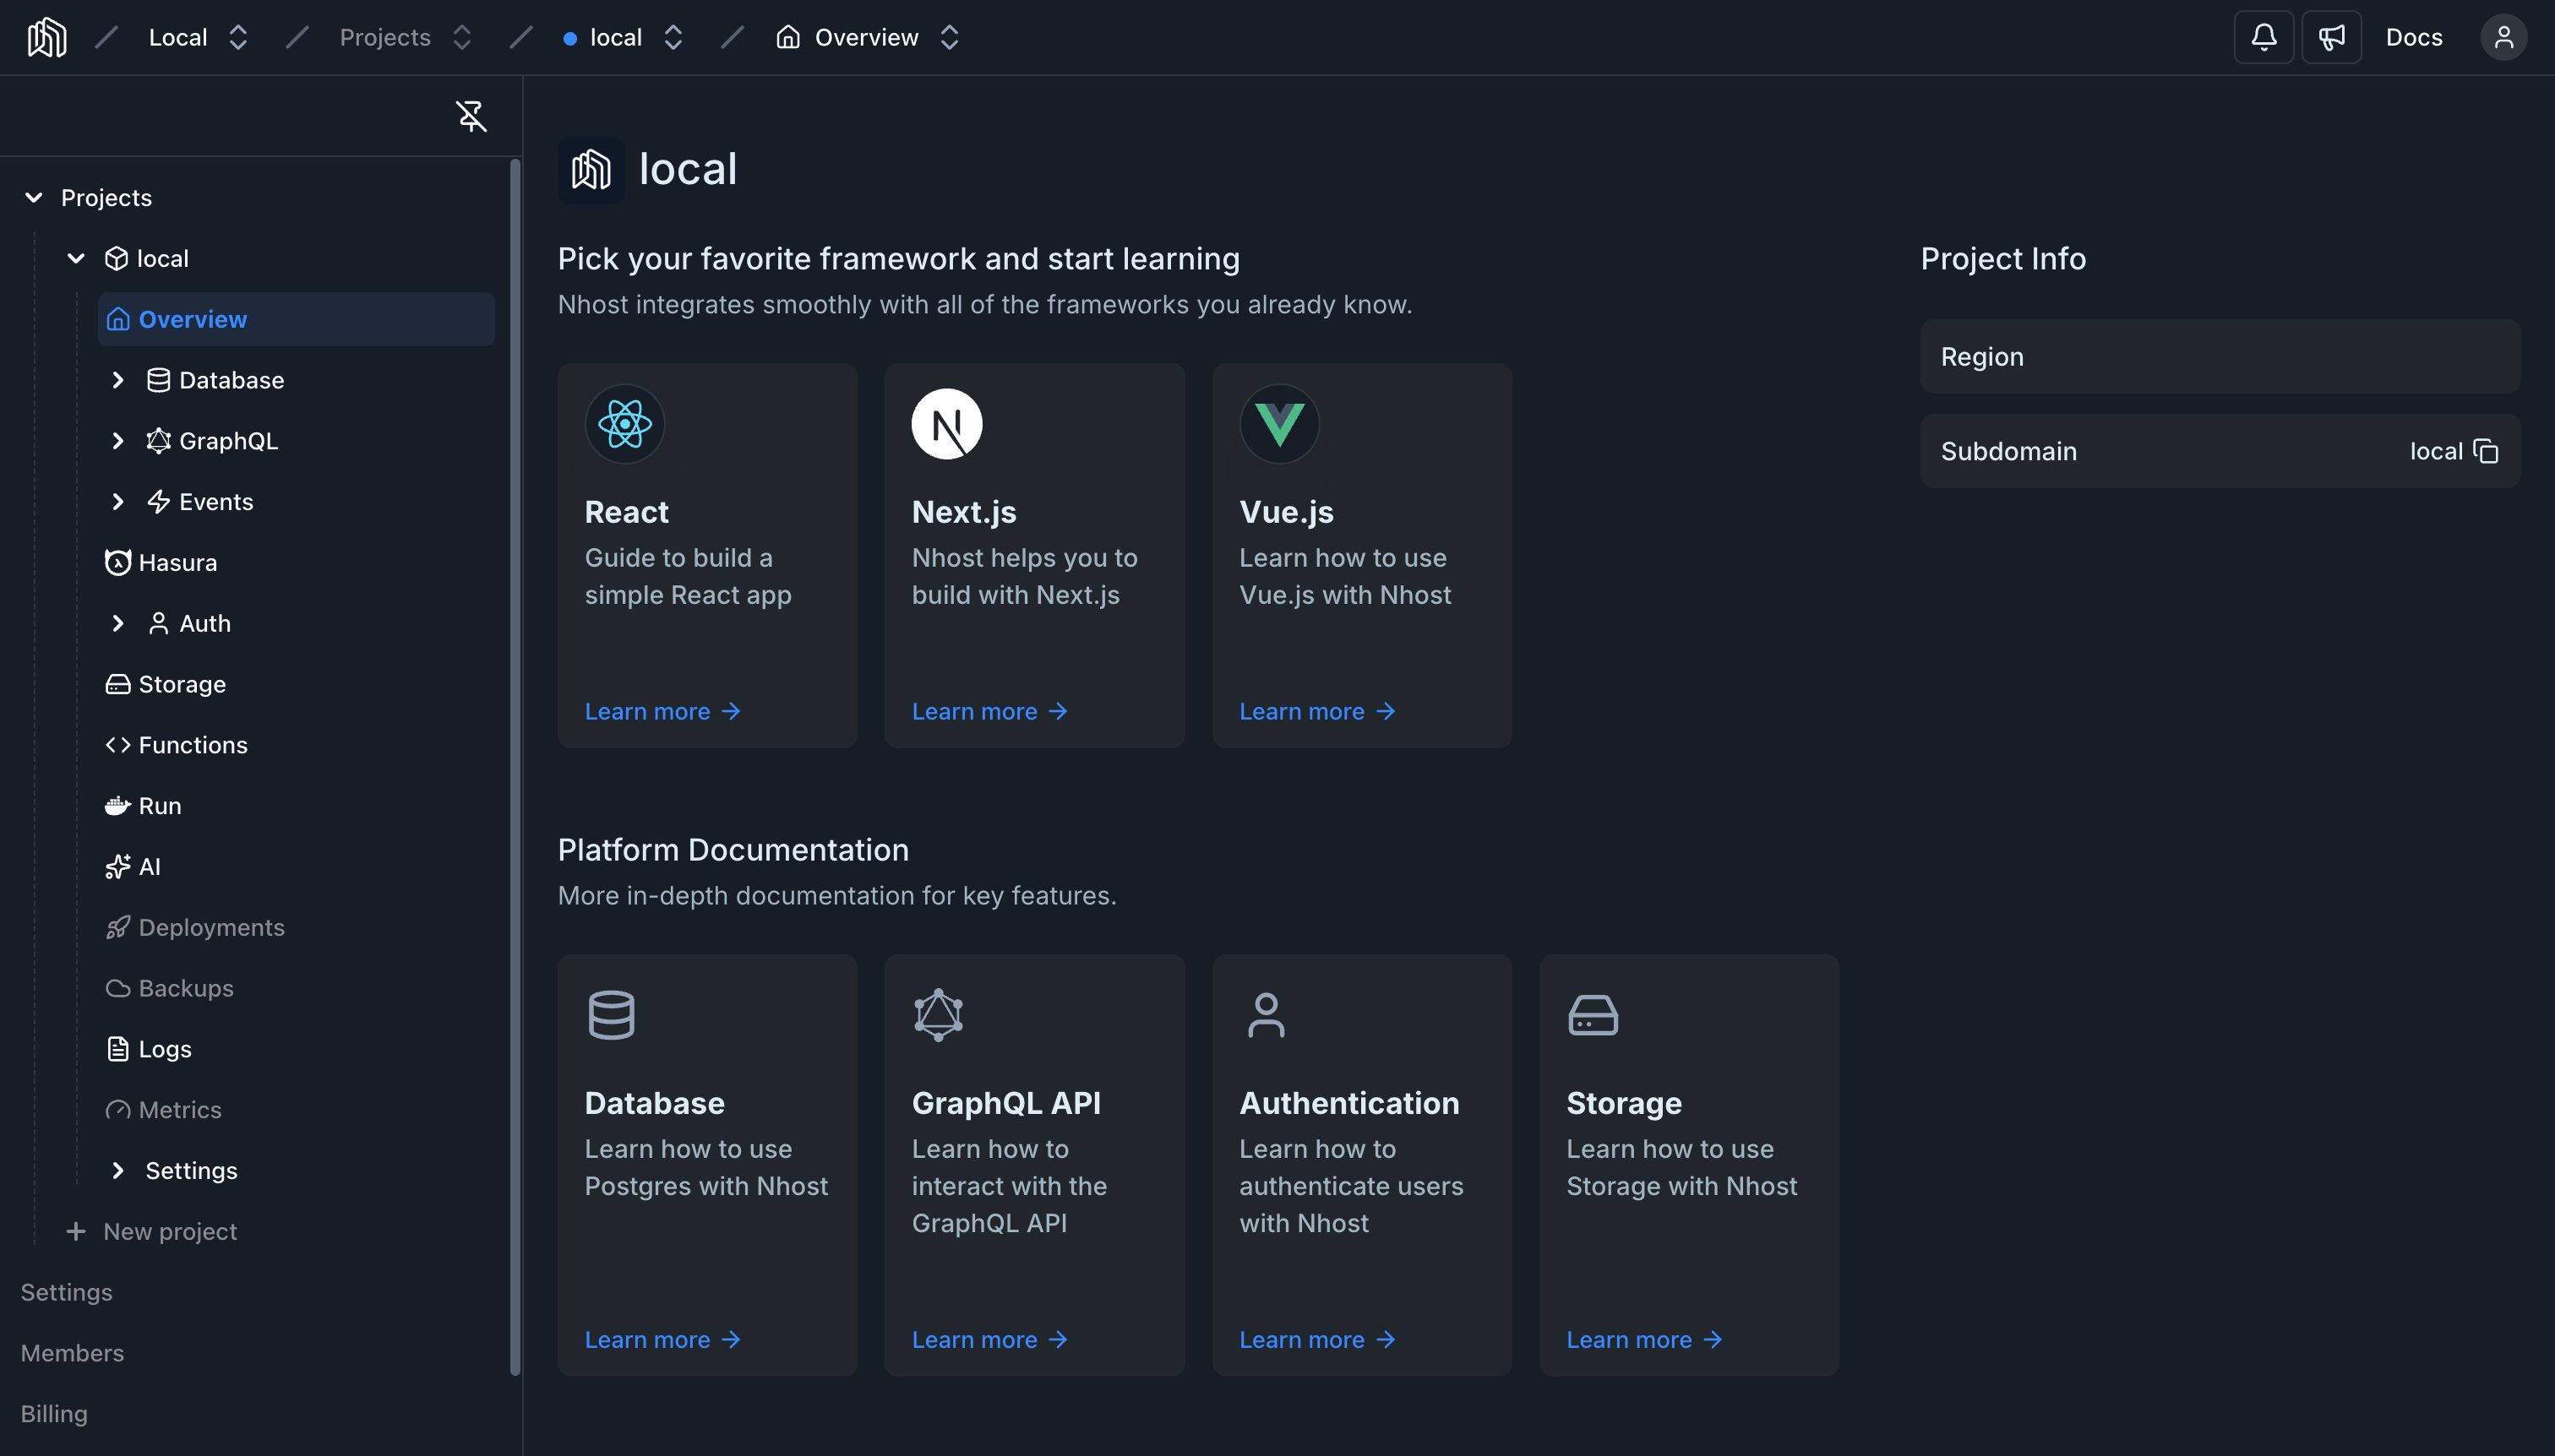Click the Storage card drive icon
The height and width of the screenshot is (1456, 2555).
[1593, 1015]
